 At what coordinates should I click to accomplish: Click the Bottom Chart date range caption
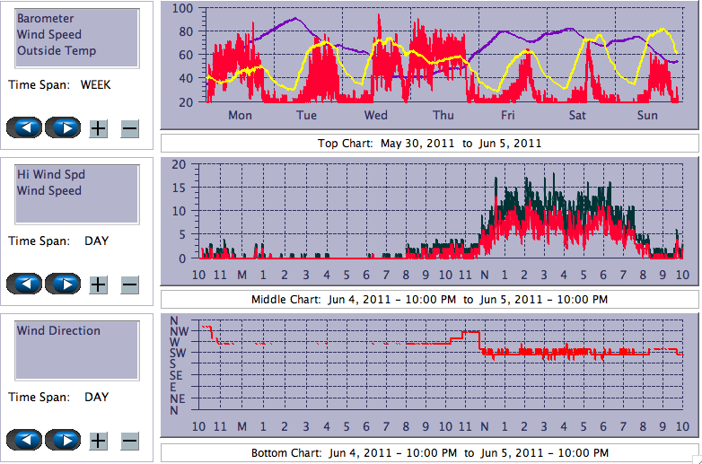pos(429,453)
